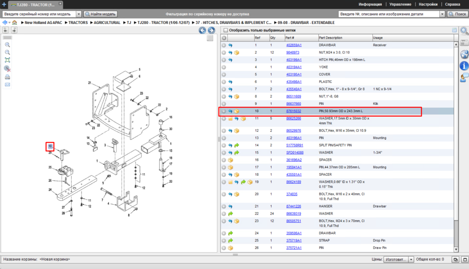
Task: Clear diagram selection magnifier icon
Action: click(x=8, y=69)
